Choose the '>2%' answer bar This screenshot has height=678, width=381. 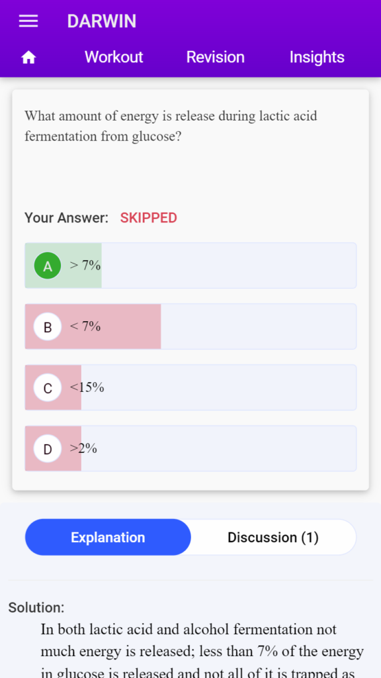(190, 448)
